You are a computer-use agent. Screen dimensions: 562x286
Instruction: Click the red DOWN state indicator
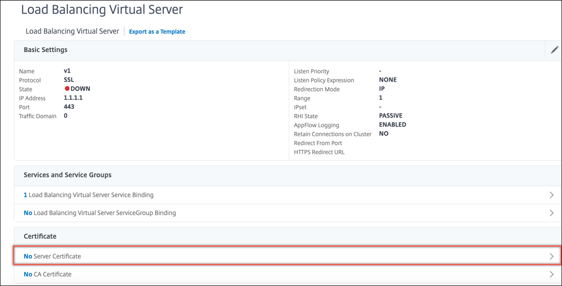(x=67, y=88)
